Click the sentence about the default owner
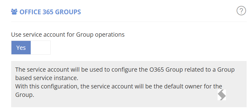 click(x=119, y=91)
